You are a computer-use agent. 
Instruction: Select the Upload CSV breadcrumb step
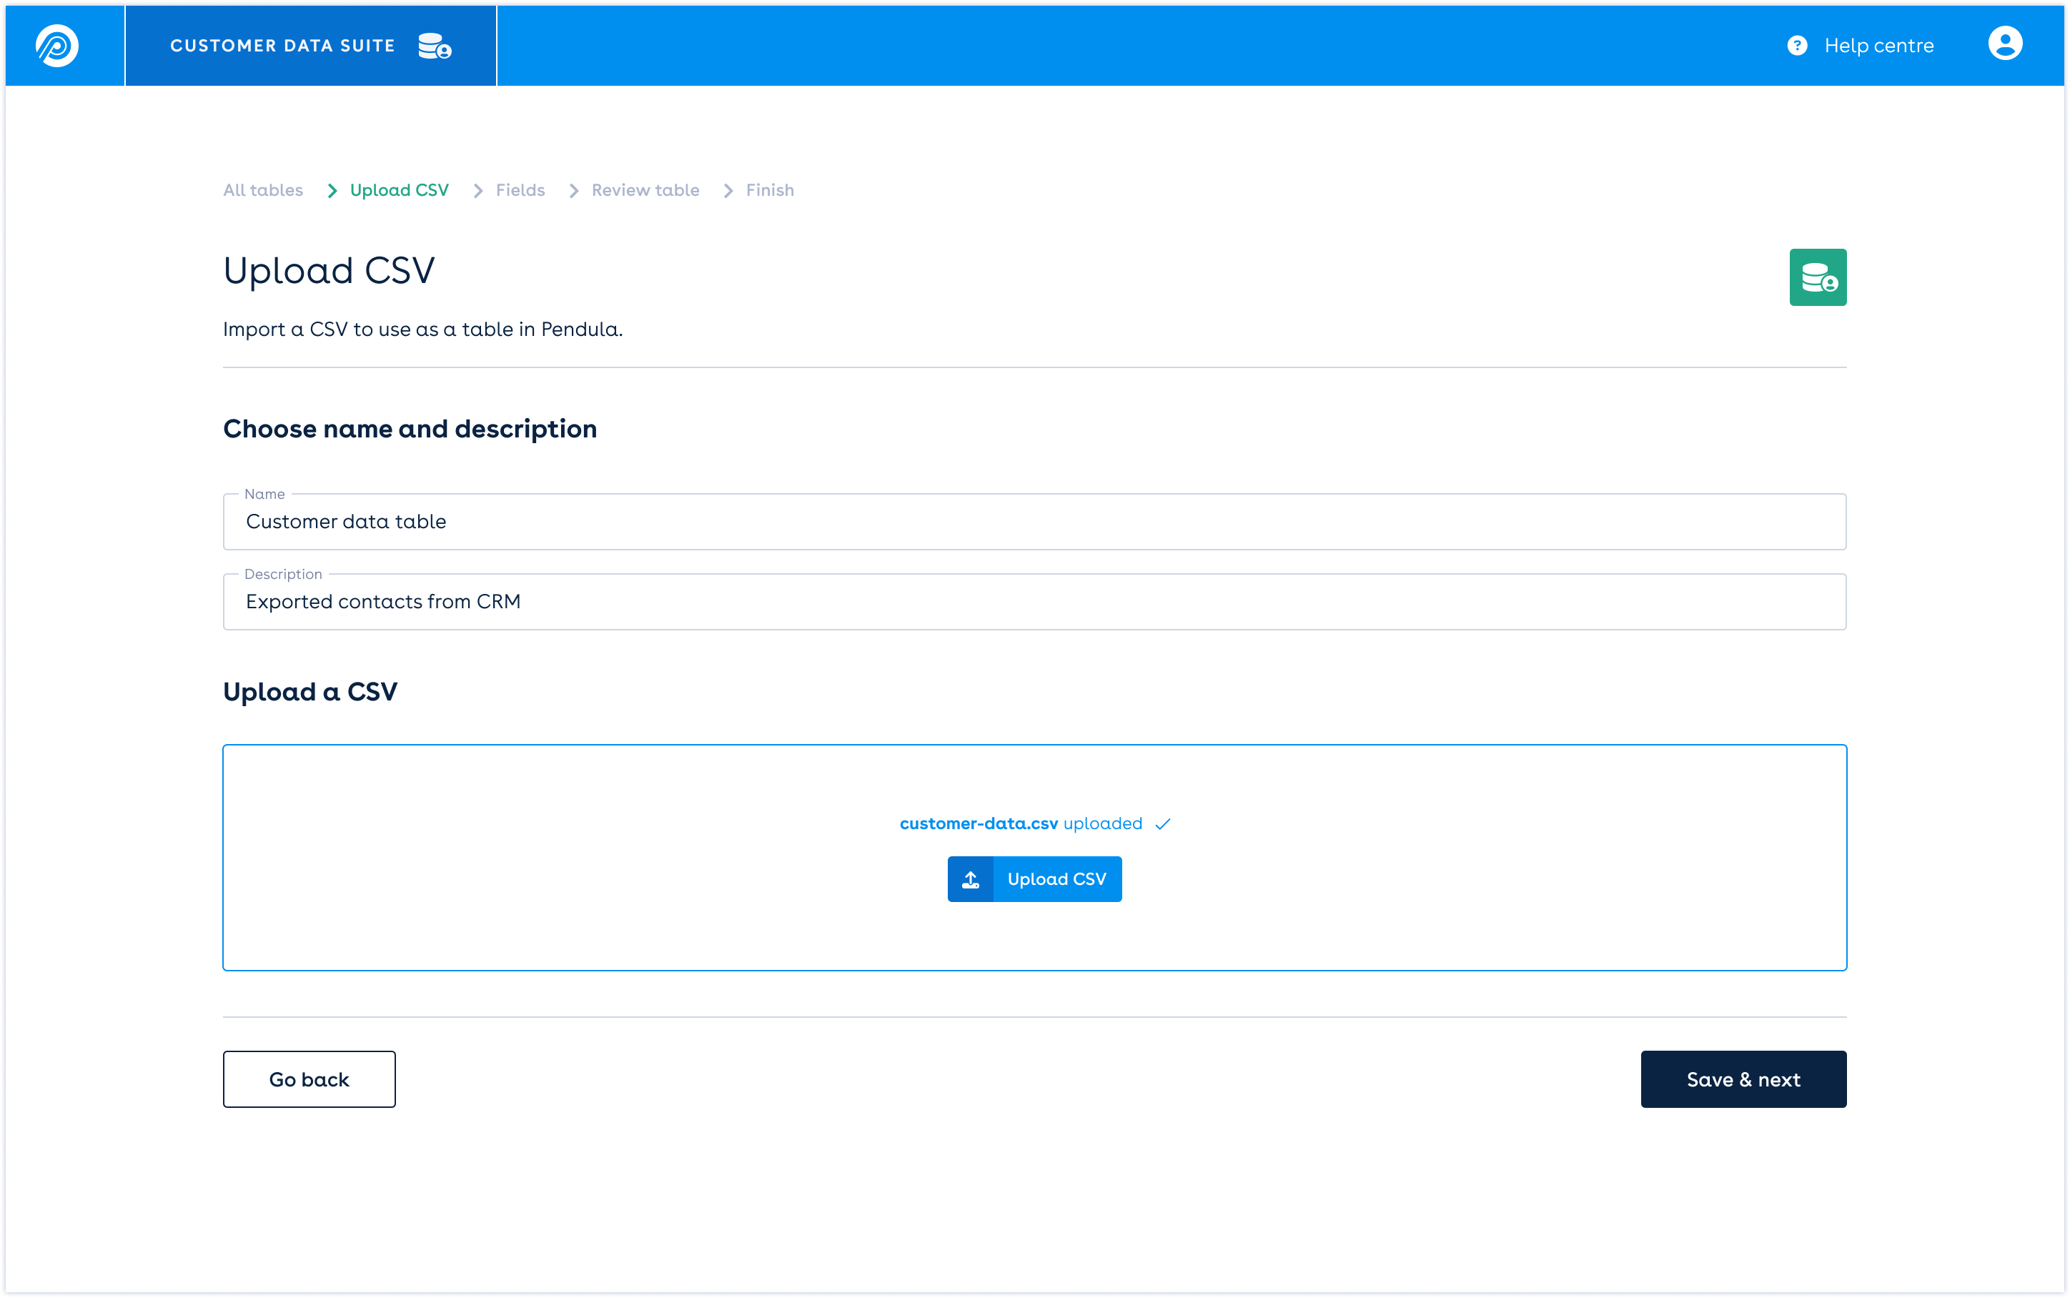pos(399,191)
